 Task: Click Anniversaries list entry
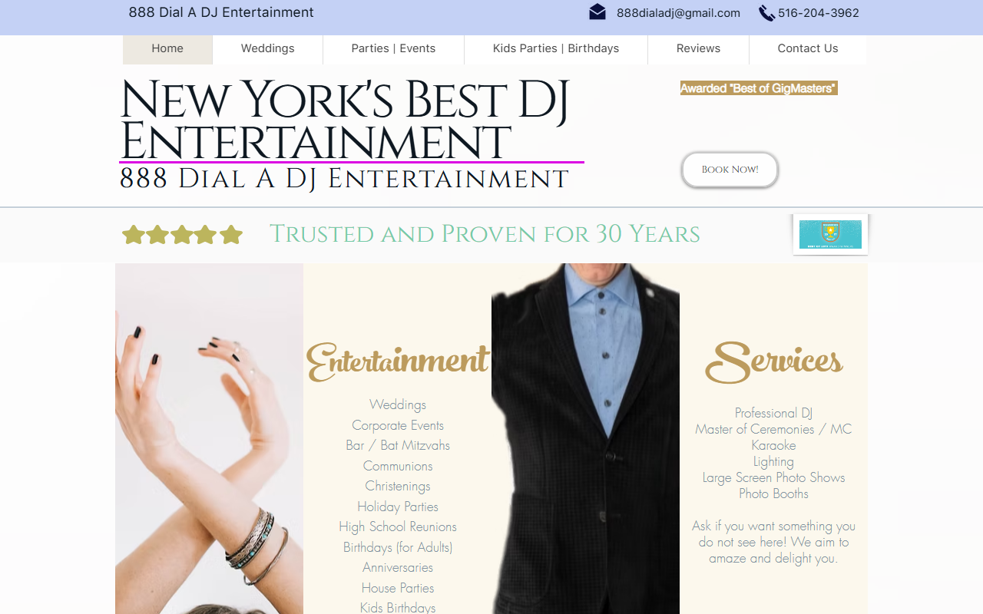[x=398, y=567]
